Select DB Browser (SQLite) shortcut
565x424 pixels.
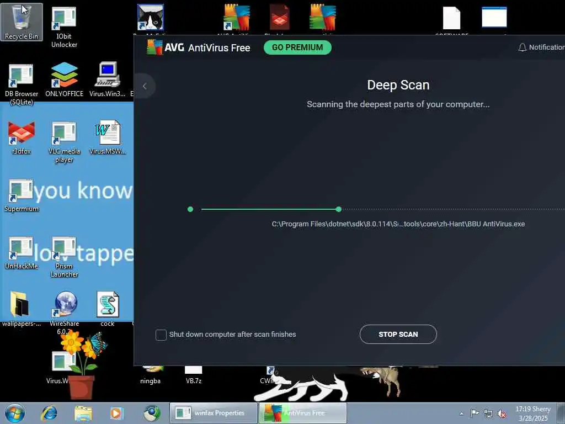(x=22, y=84)
